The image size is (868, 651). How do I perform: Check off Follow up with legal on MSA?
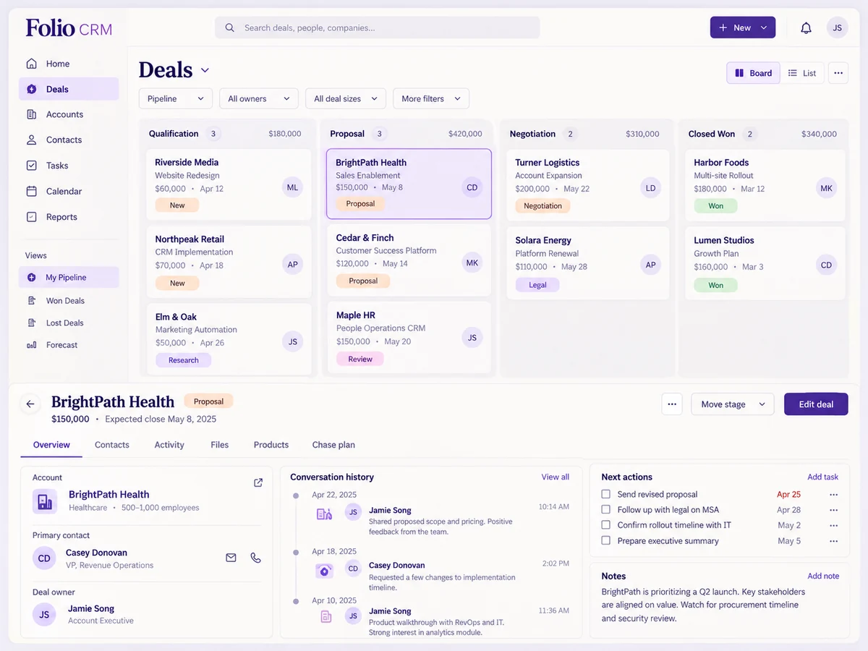(606, 509)
